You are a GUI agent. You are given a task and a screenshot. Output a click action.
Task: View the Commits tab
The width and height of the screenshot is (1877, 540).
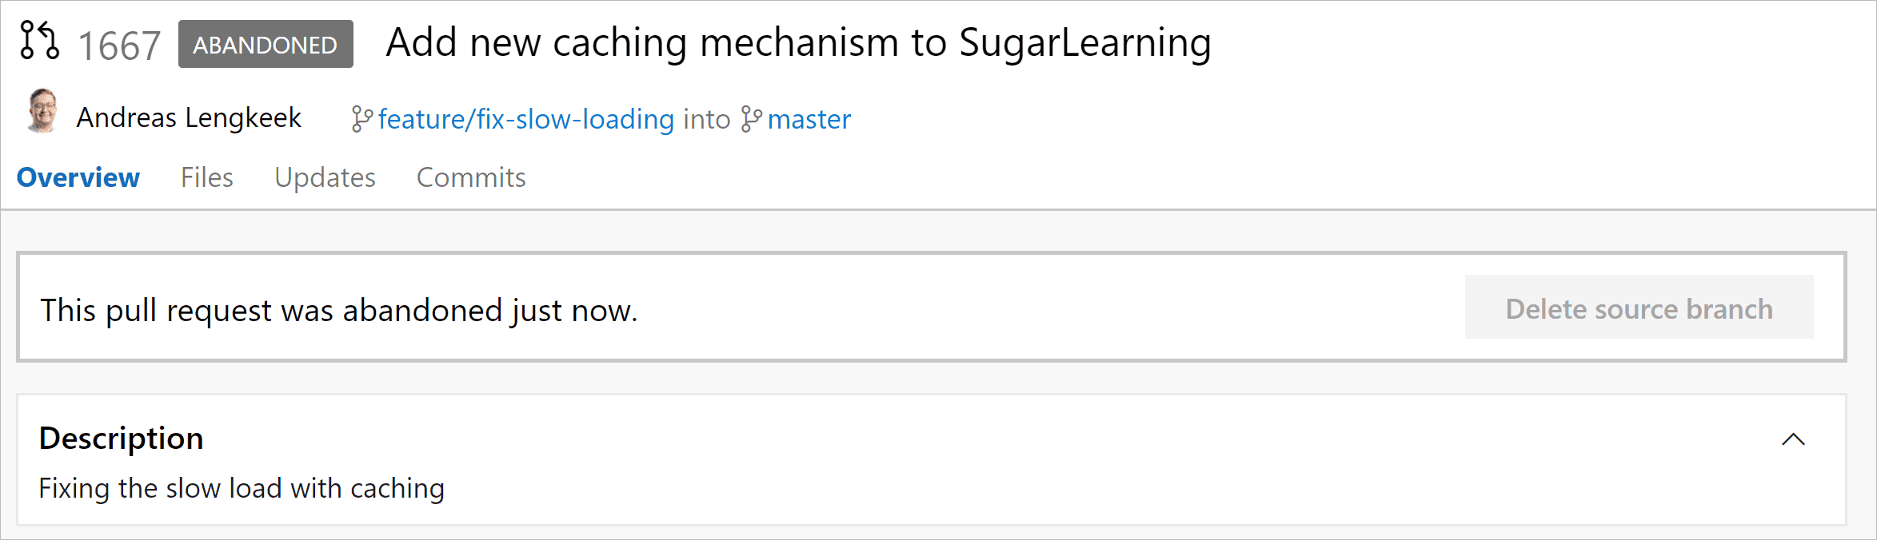[471, 177]
